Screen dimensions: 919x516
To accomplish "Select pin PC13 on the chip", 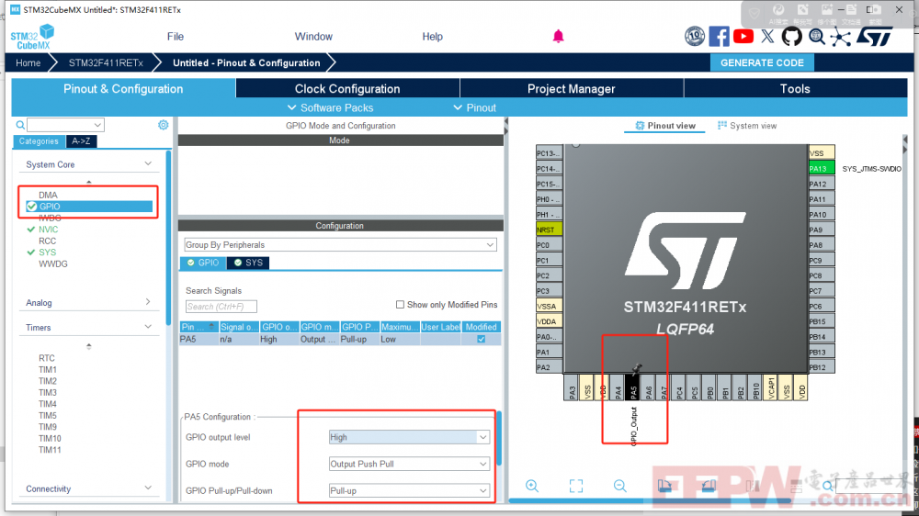I will coord(550,153).
